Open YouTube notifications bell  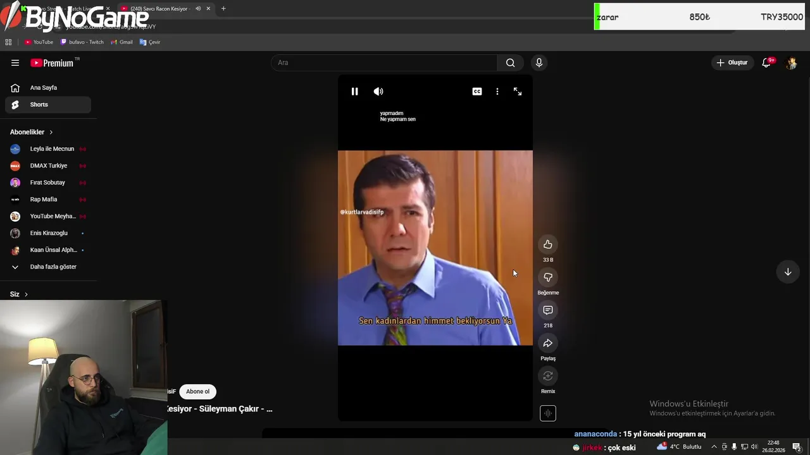click(x=767, y=63)
